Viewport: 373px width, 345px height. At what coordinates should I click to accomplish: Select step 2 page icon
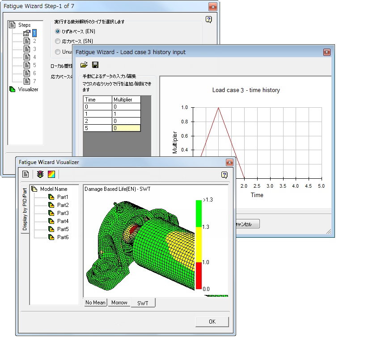click(27, 41)
